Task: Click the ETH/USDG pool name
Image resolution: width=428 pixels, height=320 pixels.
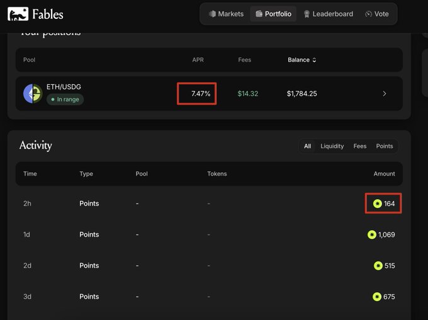Action: pos(64,87)
